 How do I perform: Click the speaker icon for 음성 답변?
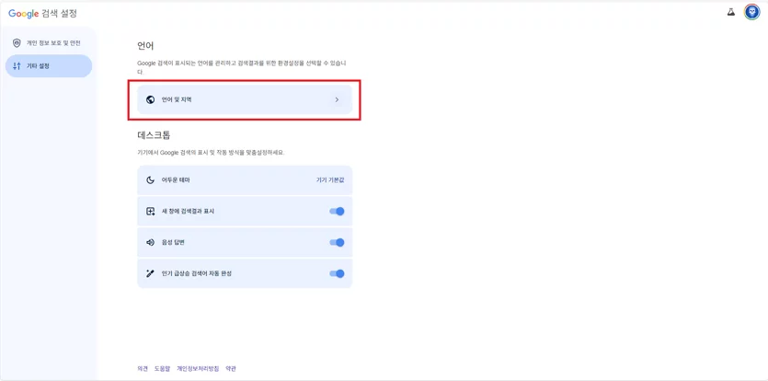150,242
